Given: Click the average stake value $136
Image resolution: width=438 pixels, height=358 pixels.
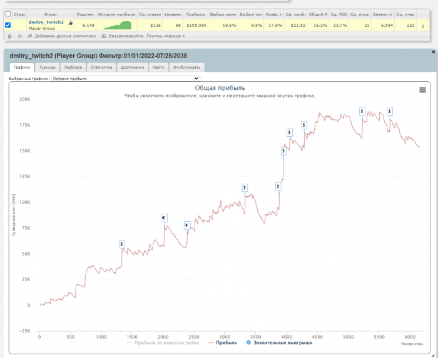Looking at the screenshot, I should point(155,26).
